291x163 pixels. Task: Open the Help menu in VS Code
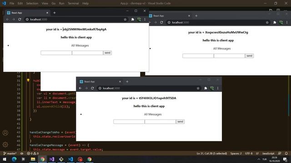pyautogui.click(x=85, y=3)
